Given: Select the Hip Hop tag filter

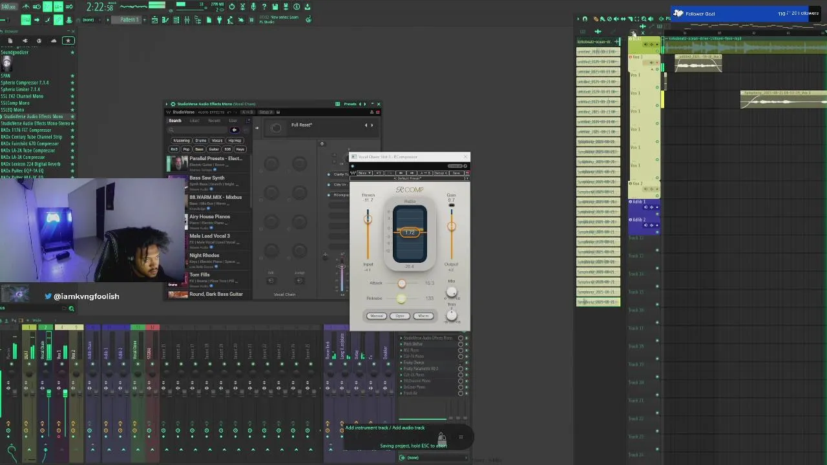Looking at the screenshot, I should [235, 140].
